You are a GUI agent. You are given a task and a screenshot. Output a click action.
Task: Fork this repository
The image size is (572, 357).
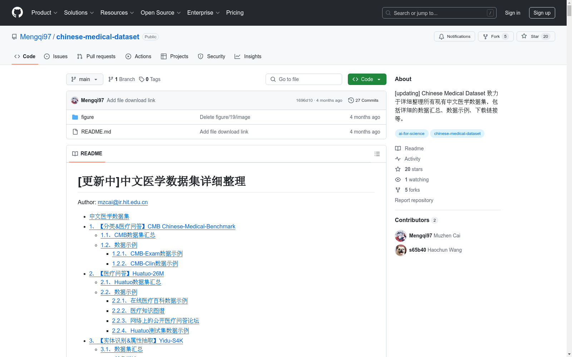495,36
